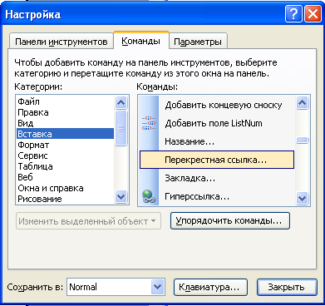This screenshot has height=306, width=325.
Task: Switch to Панели инструментов tab
Action: 62,42
